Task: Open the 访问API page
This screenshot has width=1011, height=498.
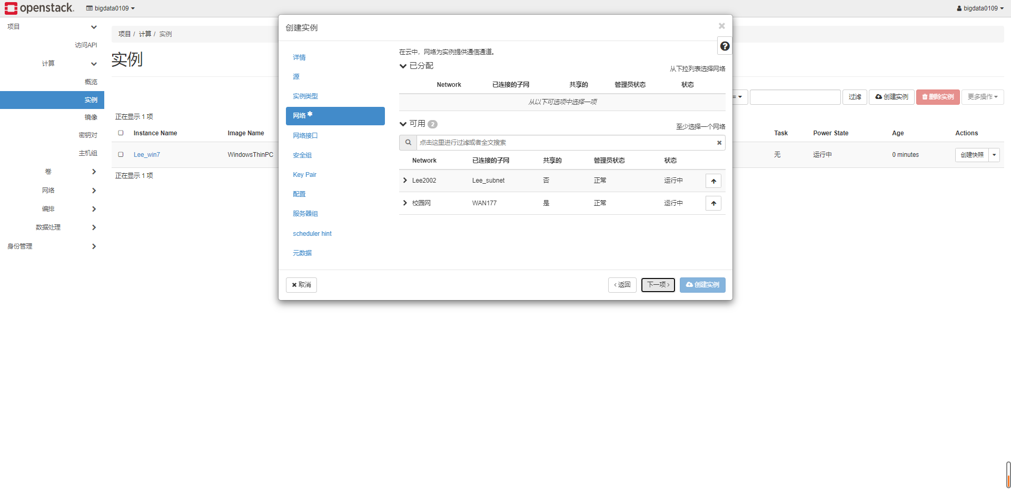Action: pos(86,45)
